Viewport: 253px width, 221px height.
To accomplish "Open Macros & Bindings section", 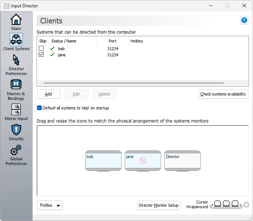I will pos(16,90).
